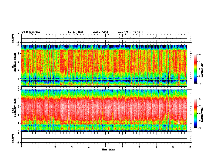Click the time axis tick label "5"
The height and width of the screenshot is (165, 214).
coord(106,147)
